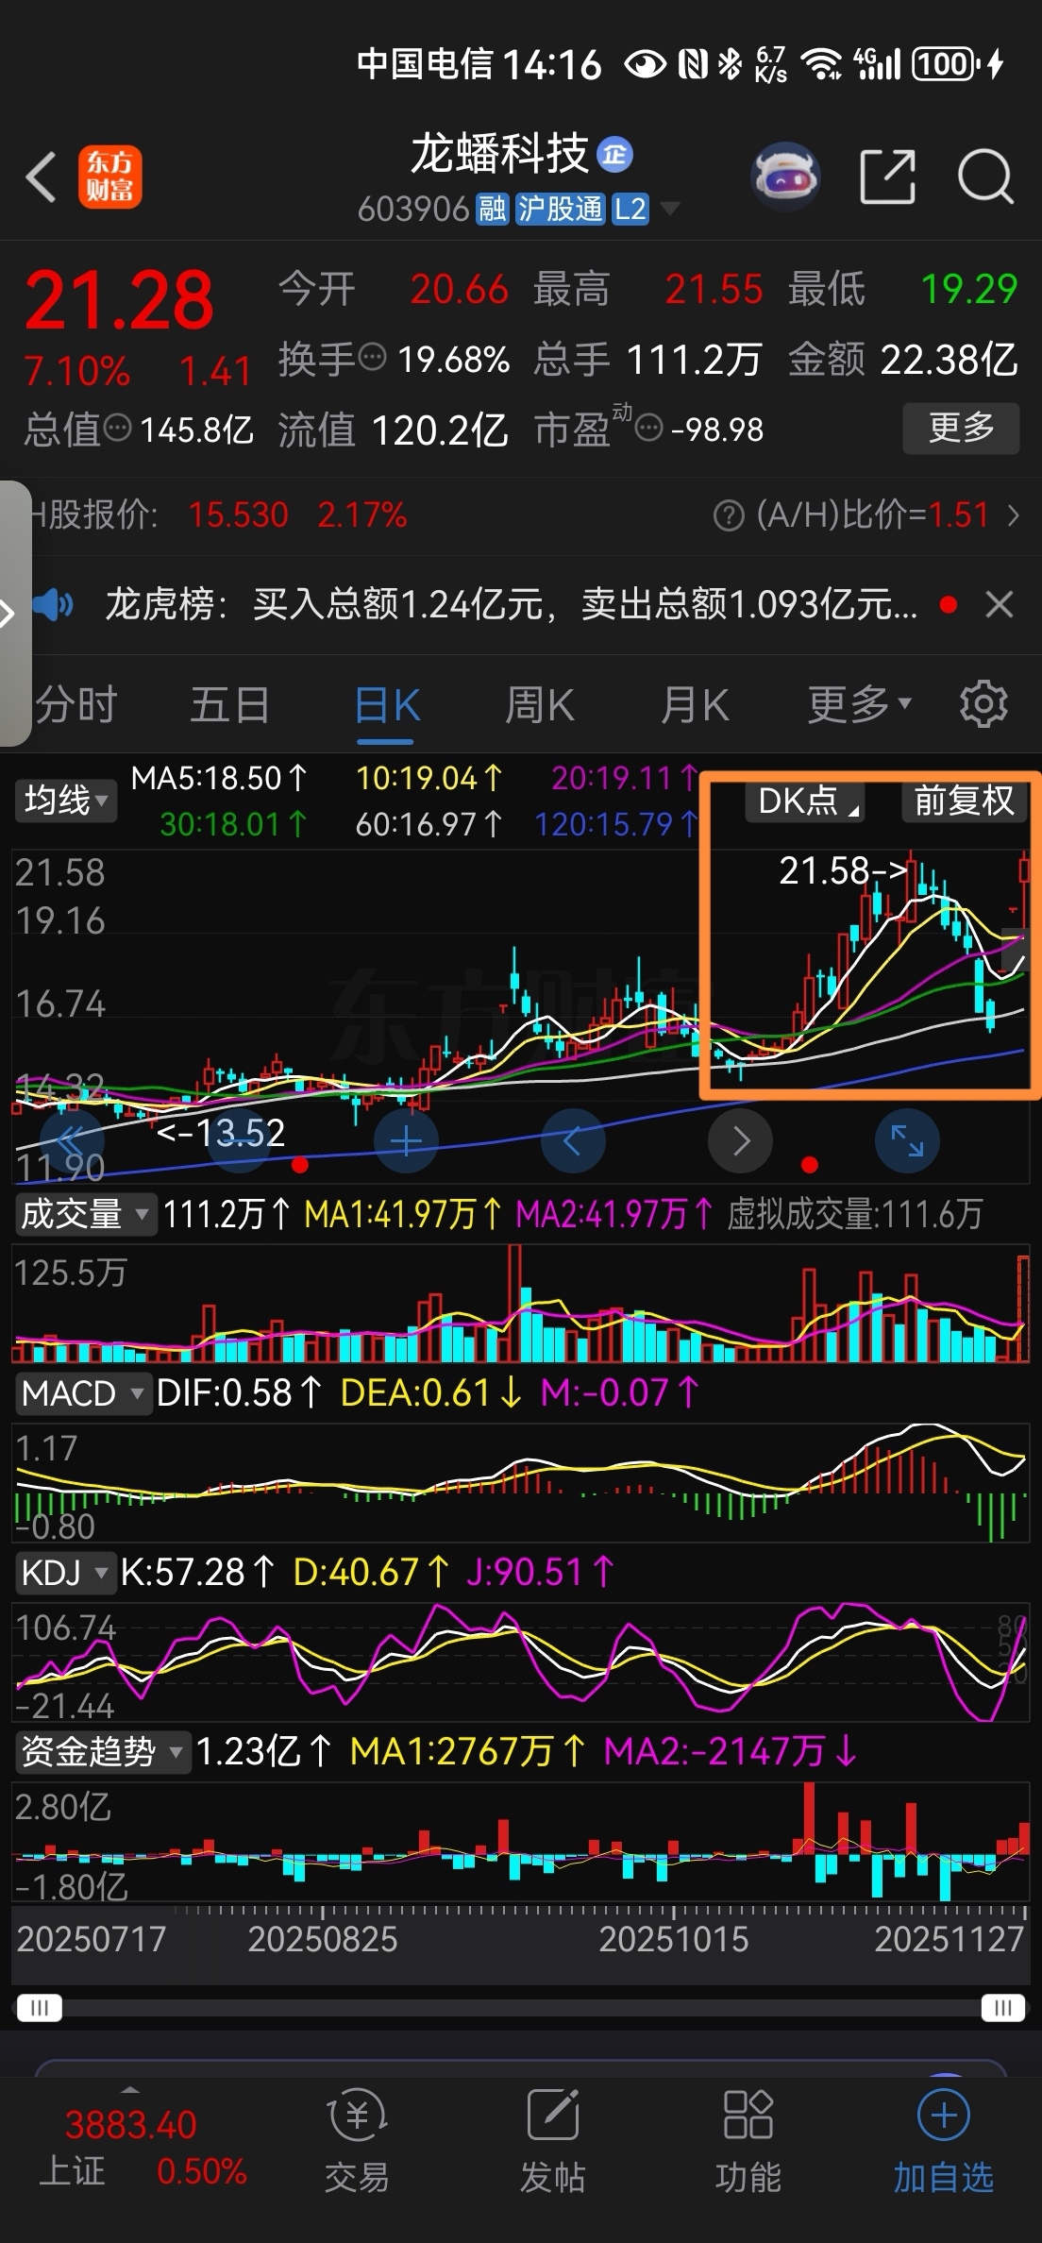
Task: Switch to 周K tab
Action: [539, 705]
